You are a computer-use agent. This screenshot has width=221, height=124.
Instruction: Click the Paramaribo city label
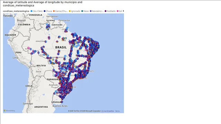pos(65,20)
